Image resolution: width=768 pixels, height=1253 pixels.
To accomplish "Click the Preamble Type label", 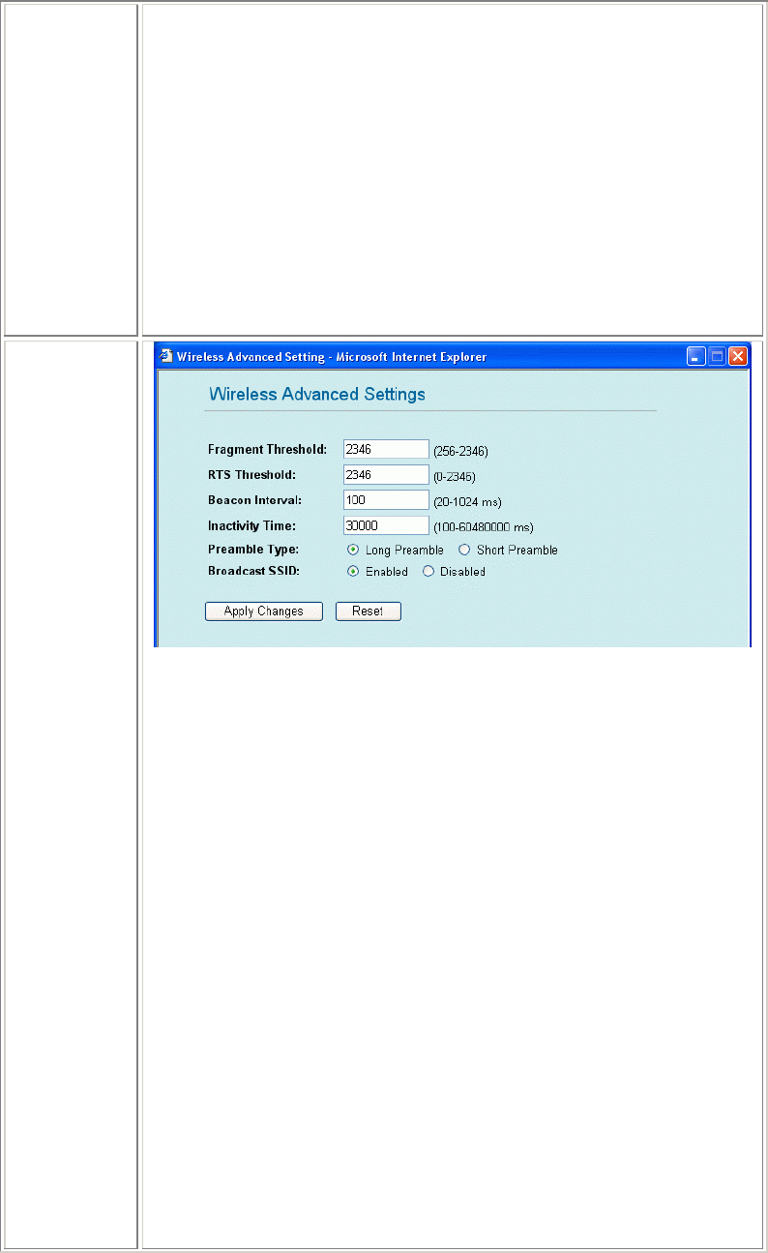I will point(253,550).
